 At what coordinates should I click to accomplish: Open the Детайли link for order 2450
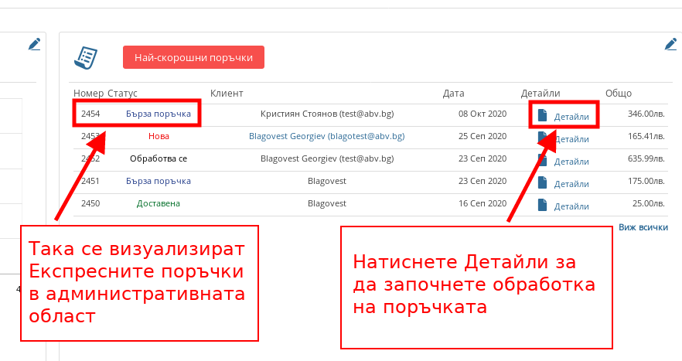pos(571,206)
